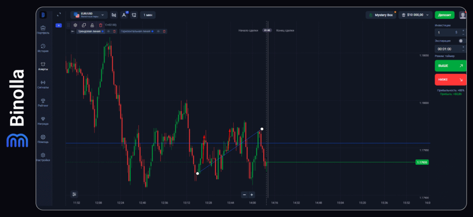Open the chart type candlestick icon
The image size is (473, 217).
[x=114, y=15]
